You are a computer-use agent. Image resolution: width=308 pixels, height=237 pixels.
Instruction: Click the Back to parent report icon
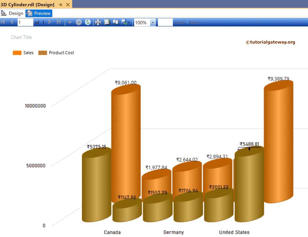tap(69, 22)
